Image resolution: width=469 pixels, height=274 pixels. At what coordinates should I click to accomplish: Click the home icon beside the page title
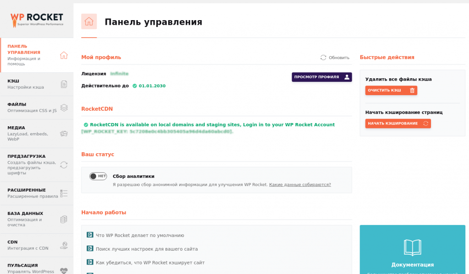(89, 21)
